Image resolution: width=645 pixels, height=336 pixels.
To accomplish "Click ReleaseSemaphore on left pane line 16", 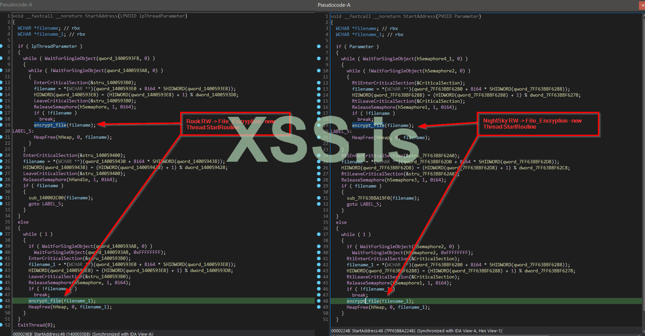I will 56,107.
